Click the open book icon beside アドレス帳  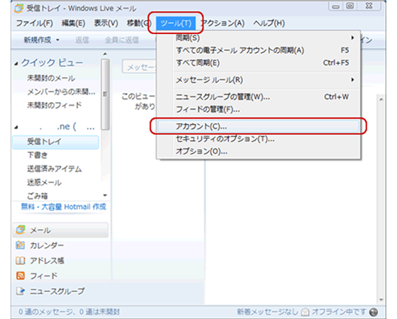click(x=21, y=261)
